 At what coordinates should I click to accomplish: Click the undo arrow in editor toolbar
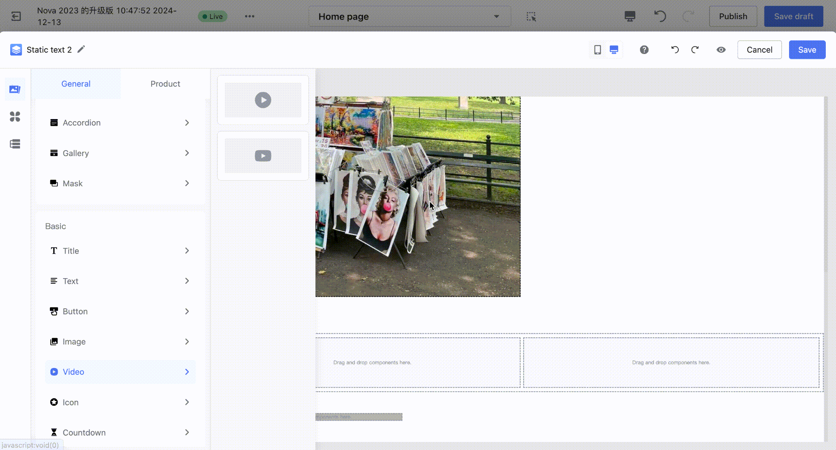pos(675,50)
